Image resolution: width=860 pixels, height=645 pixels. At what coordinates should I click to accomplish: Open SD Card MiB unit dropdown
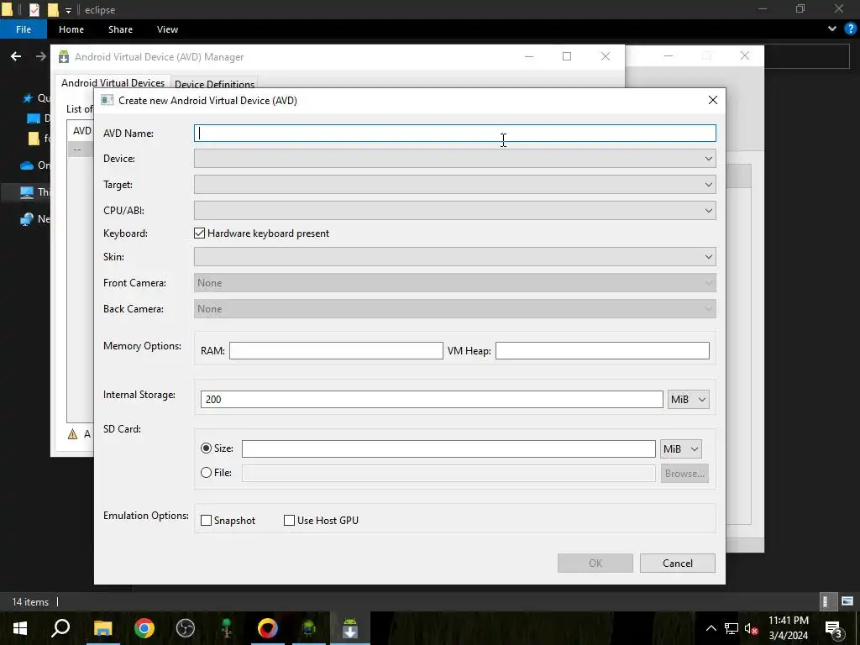click(x=680, y=448)
